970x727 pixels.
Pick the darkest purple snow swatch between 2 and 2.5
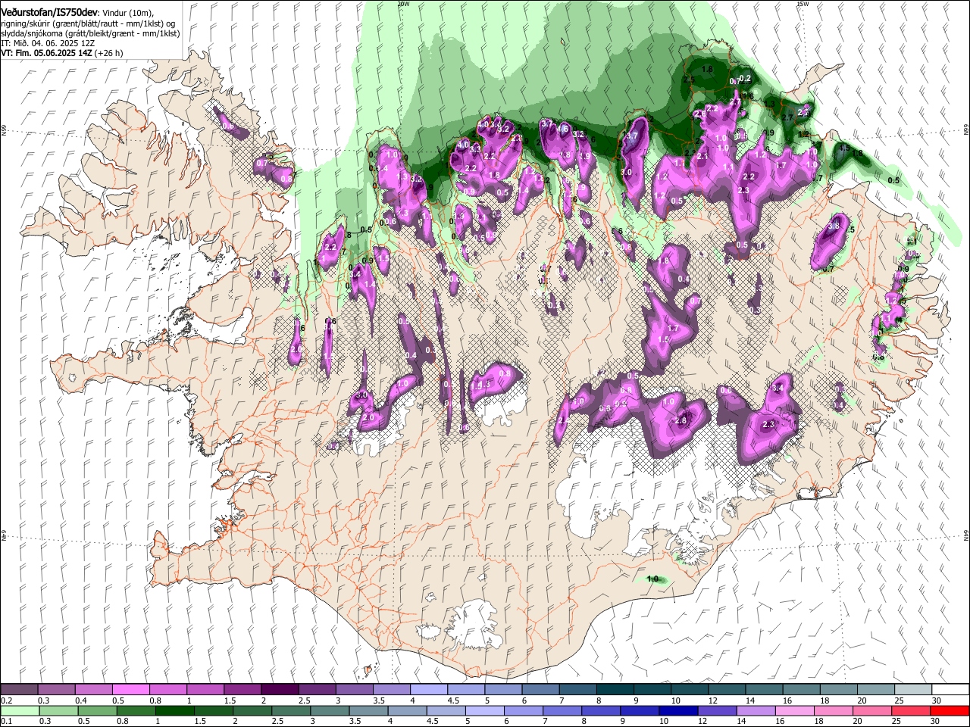click(279, 690)
